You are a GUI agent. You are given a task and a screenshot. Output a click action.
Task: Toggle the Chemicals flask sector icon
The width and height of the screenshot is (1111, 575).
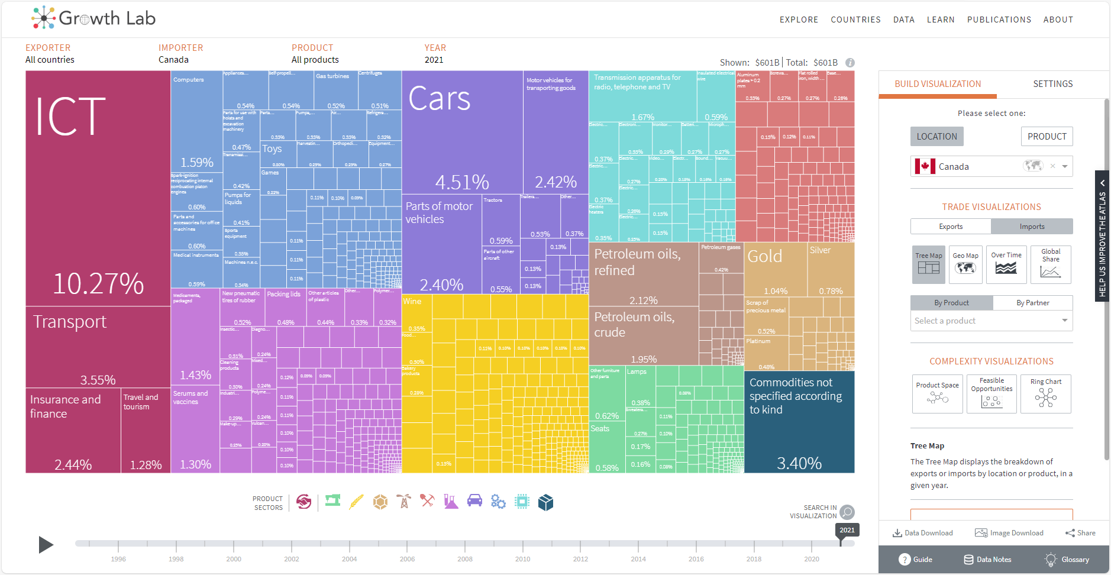(451, 502)
